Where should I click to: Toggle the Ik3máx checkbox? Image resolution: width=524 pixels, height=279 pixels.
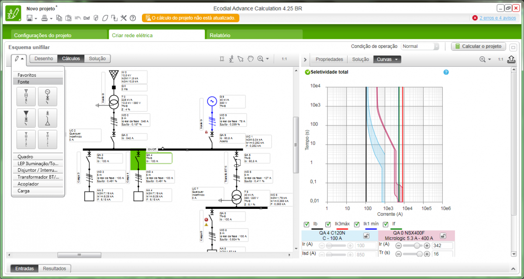pyautogui.click(x=328, y=224)
